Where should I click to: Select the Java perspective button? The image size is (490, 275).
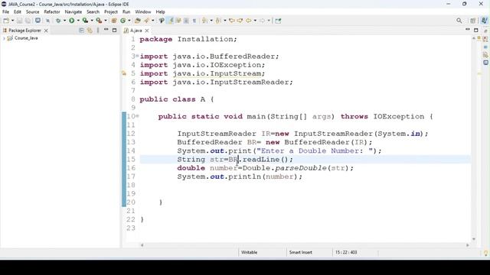pyautogui.click(x=484, y=21)
